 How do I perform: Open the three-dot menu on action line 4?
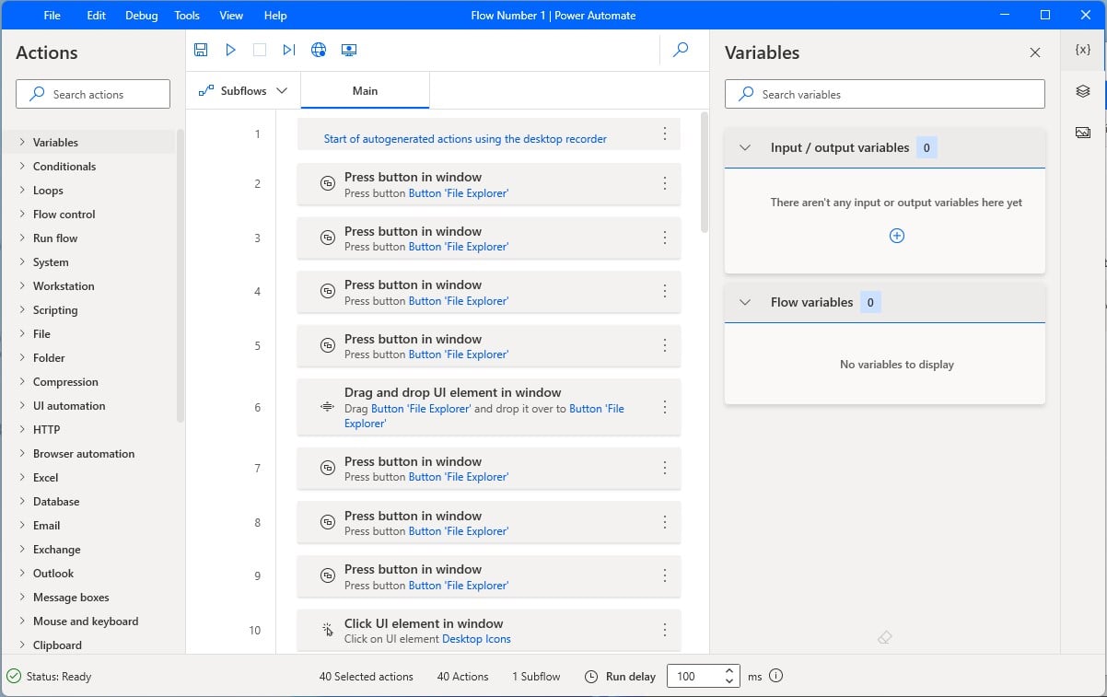click(x=665, y=291)
